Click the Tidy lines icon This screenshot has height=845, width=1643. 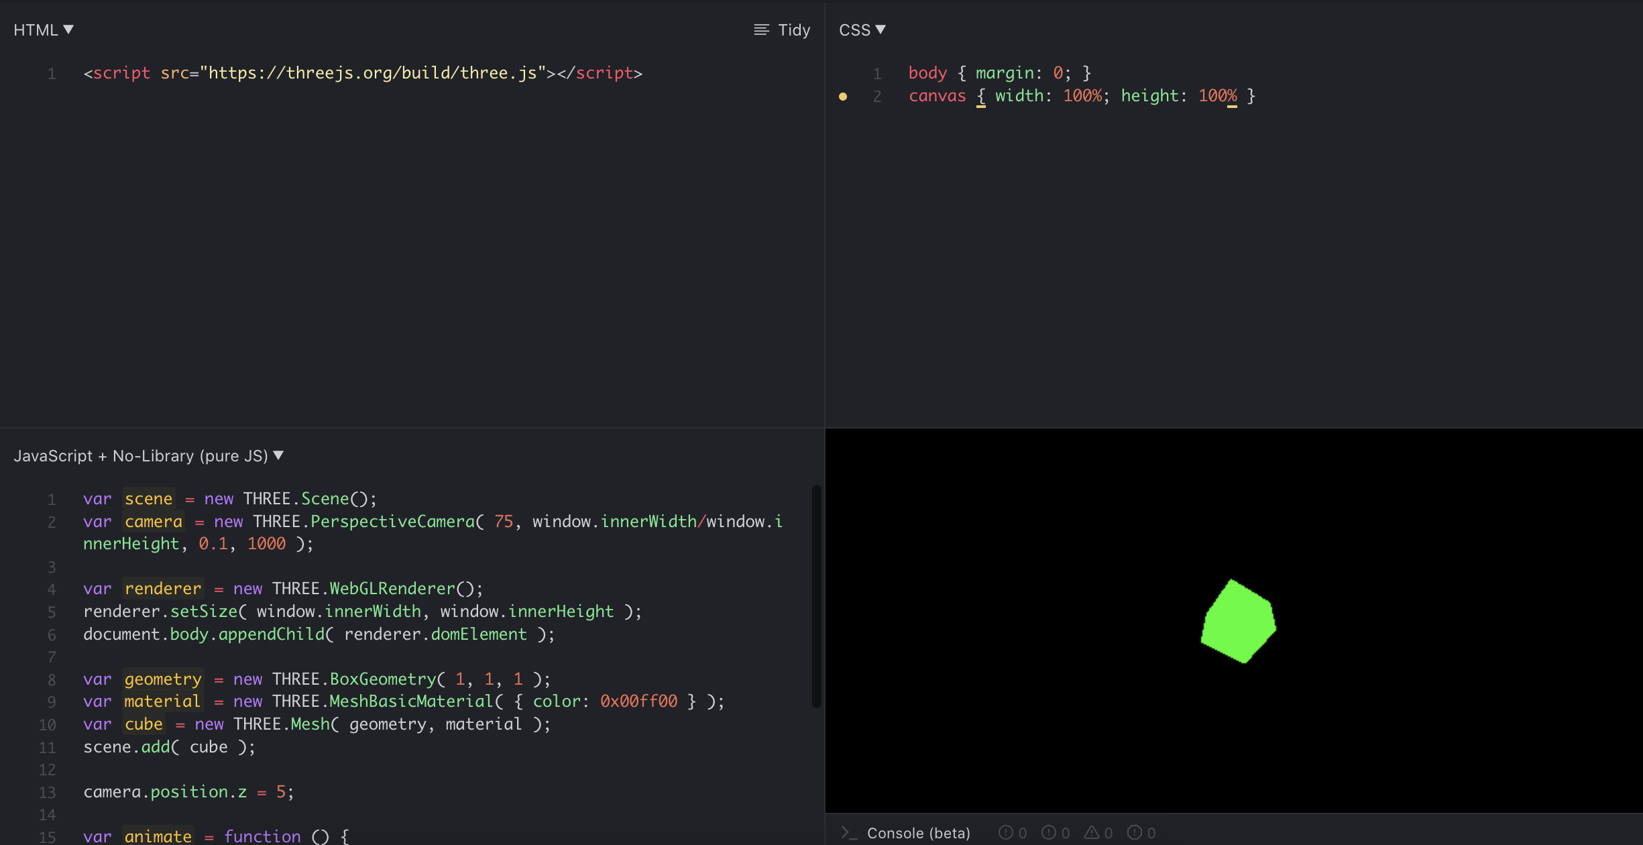click(x=761, y=30)
